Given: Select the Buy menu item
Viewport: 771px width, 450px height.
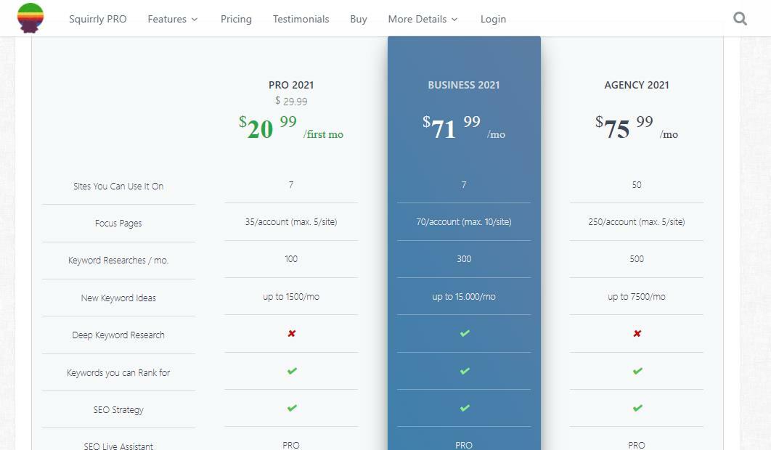Looking at the screenshot, I should point(359,19).
